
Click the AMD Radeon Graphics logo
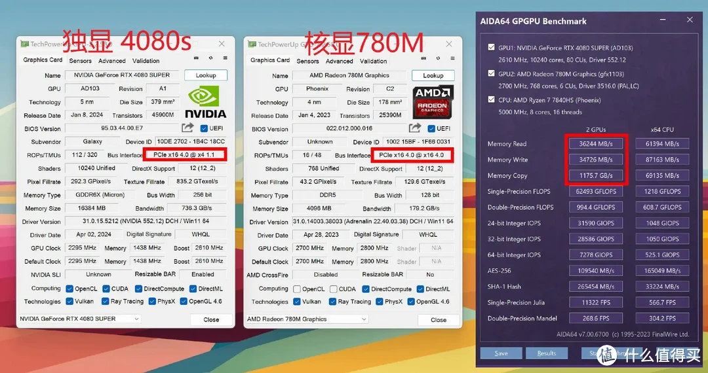click(433, 102)
